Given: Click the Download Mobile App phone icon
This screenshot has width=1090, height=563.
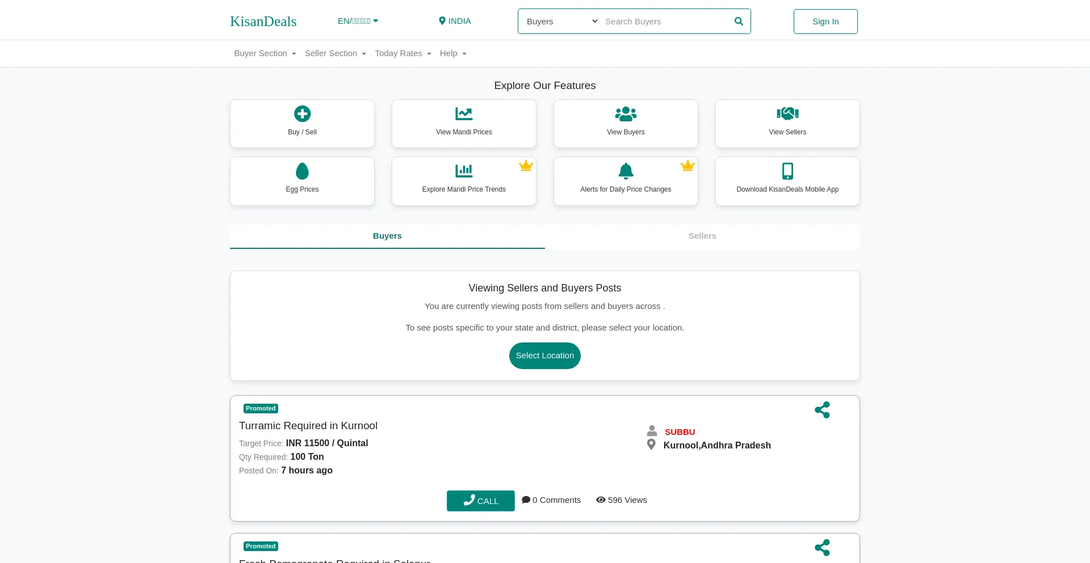Looking at the screenshot, I should [x=787, y=171].
